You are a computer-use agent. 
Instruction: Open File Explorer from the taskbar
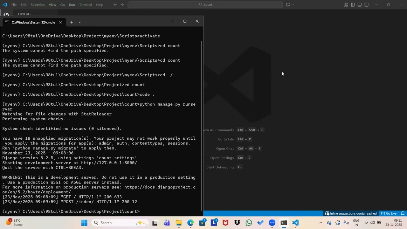coord(179,223)
